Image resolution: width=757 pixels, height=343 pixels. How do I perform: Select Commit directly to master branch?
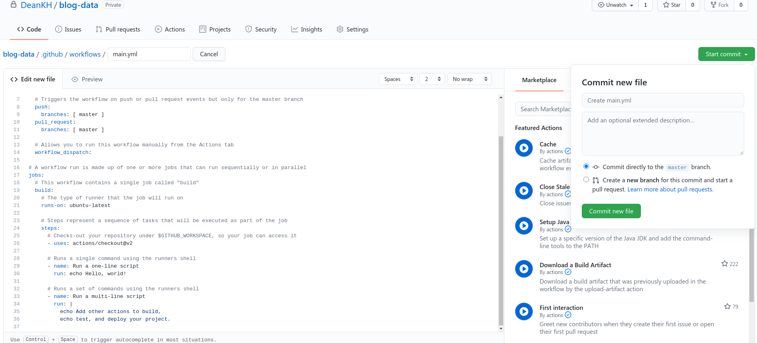pos(586,167)
